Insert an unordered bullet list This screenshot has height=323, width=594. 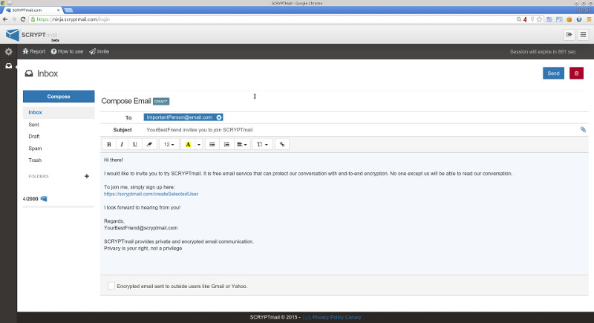(x=212, y=144)
